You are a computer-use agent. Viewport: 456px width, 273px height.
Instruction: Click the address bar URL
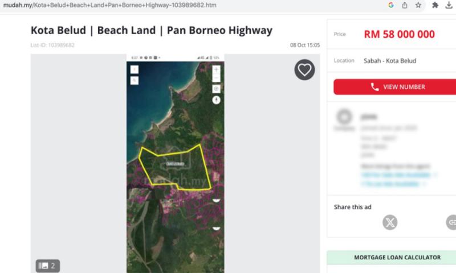(114, 5)
